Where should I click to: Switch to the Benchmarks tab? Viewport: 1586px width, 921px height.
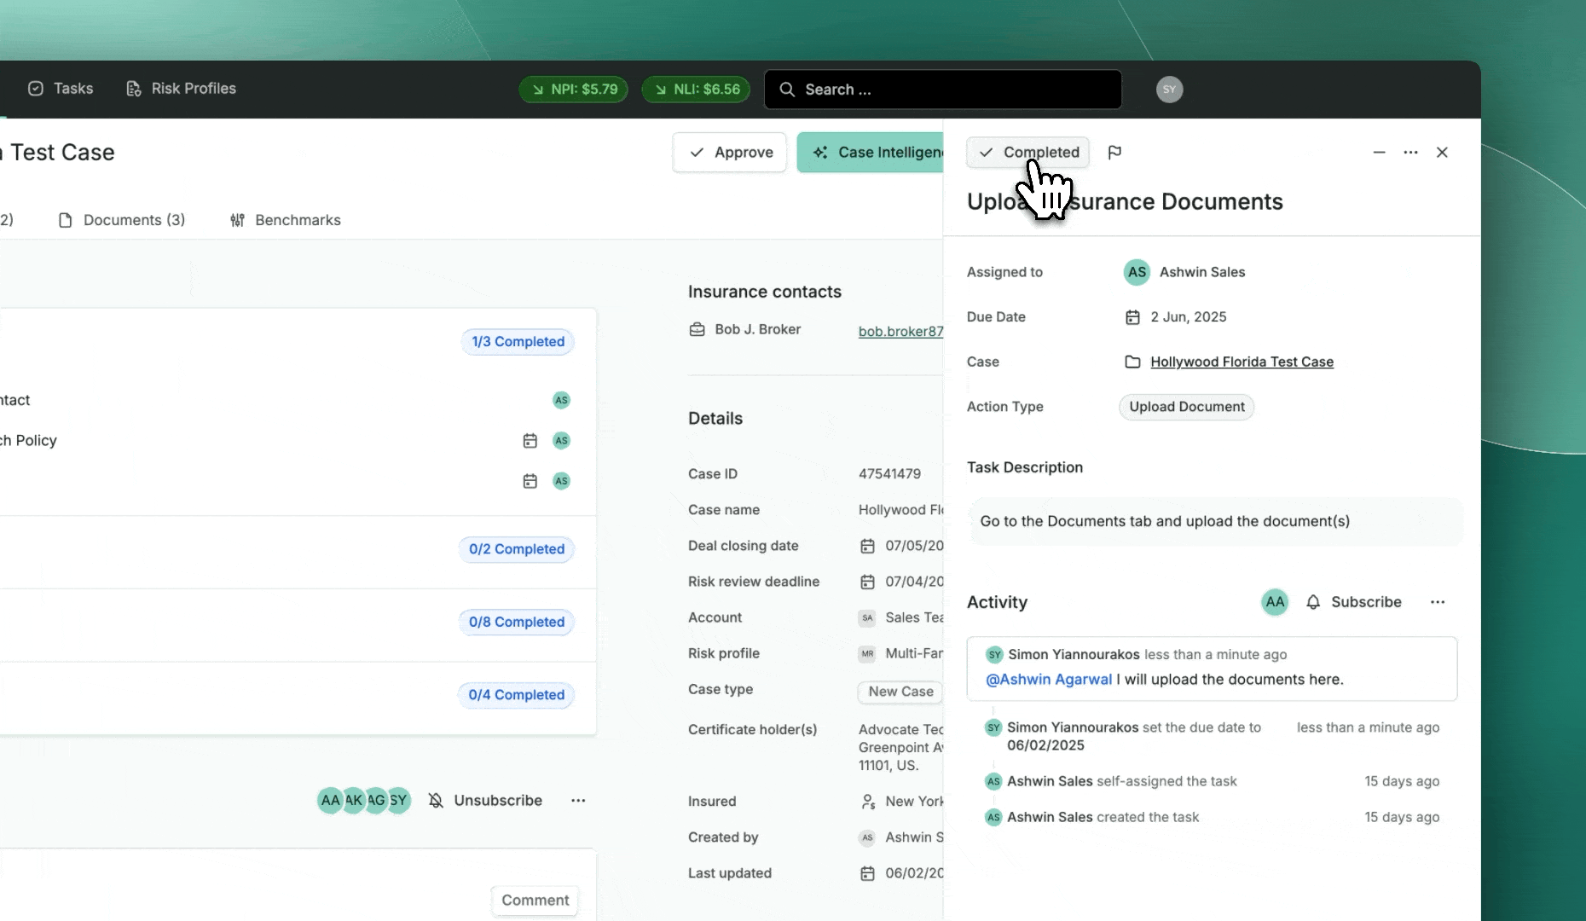(x=286, y=220)
